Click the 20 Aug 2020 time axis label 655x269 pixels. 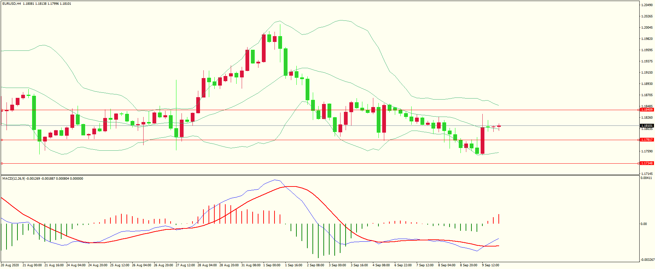[x=10, y=265]
